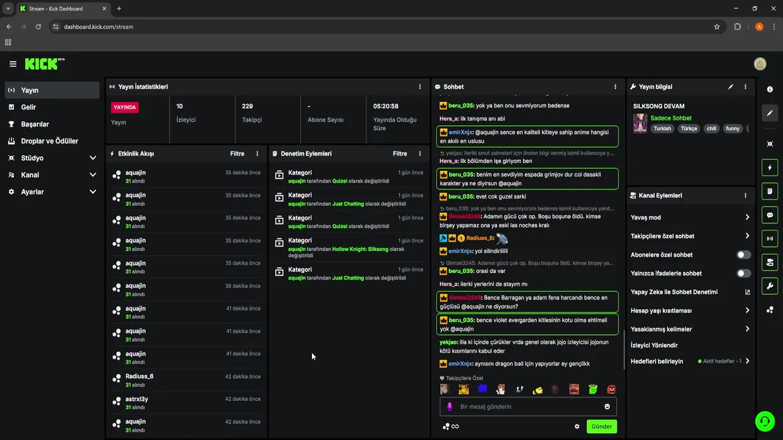Click the green halo emote

(x=593, y=389)
